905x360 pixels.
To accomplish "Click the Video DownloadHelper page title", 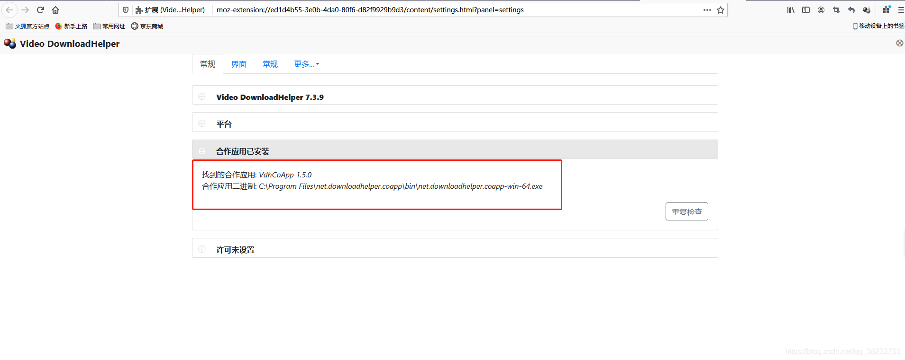I will pyautogui.click(x=70, y=44).
